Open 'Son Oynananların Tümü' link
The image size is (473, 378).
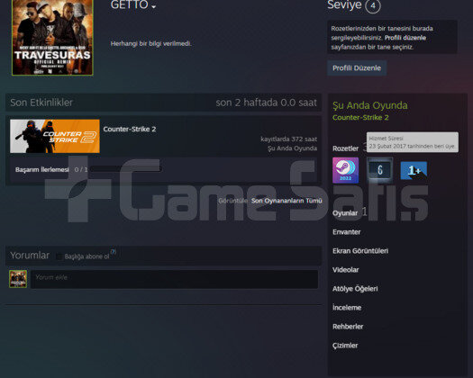[x=287, y=201]
